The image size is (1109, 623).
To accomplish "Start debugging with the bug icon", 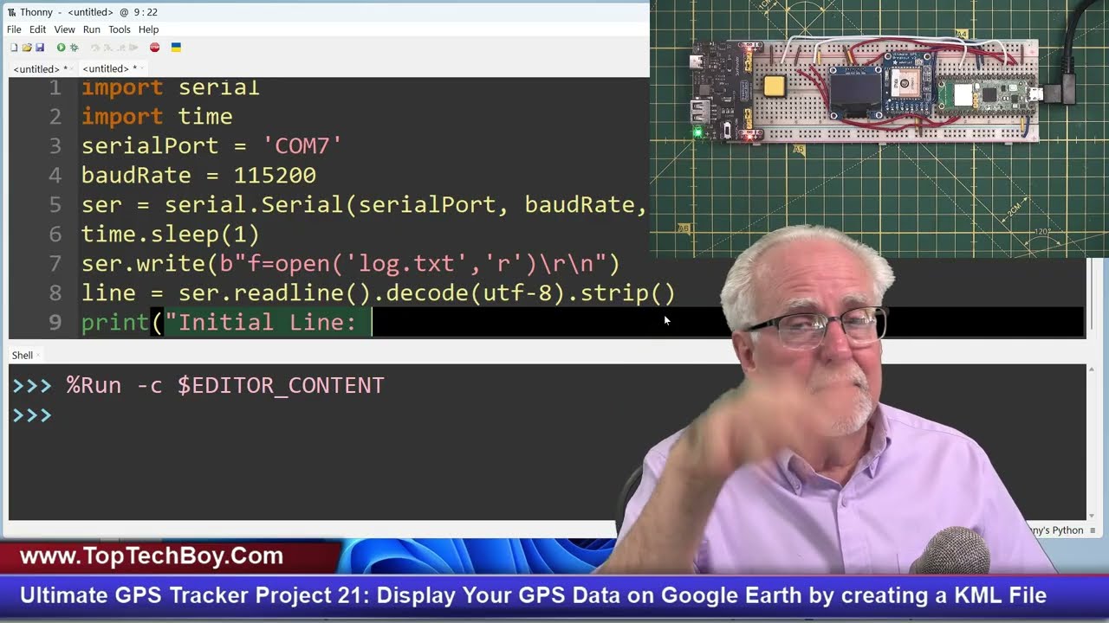I will [74, 48].
